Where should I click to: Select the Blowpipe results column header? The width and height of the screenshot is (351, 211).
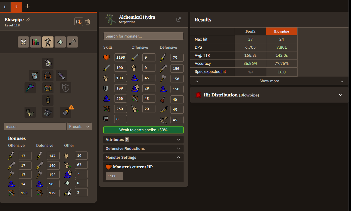pyautogui.click(x=282, y=31)
